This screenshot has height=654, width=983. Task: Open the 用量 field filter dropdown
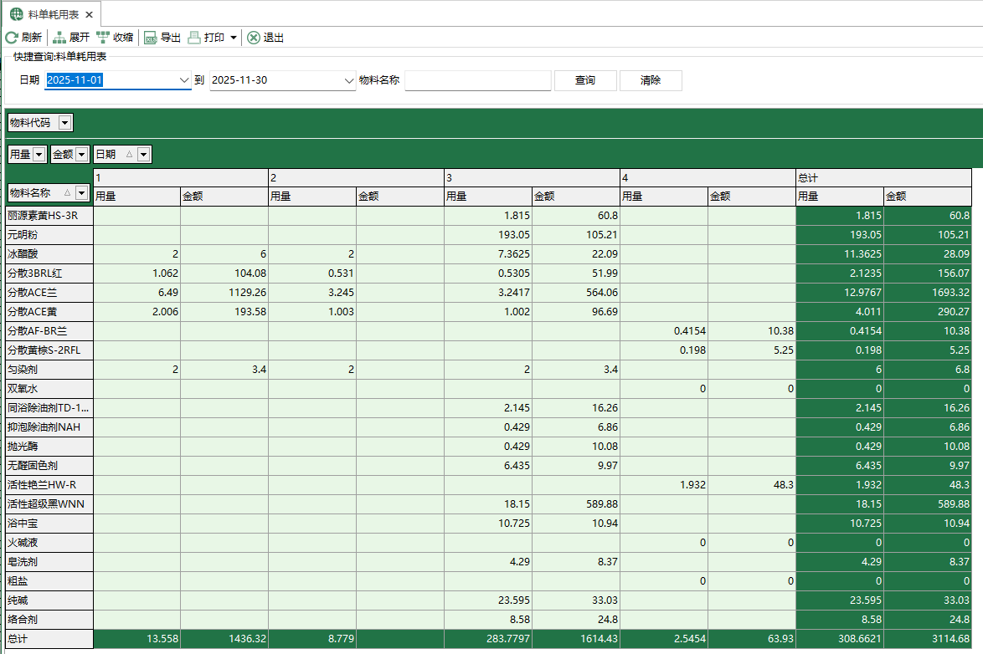39,154
